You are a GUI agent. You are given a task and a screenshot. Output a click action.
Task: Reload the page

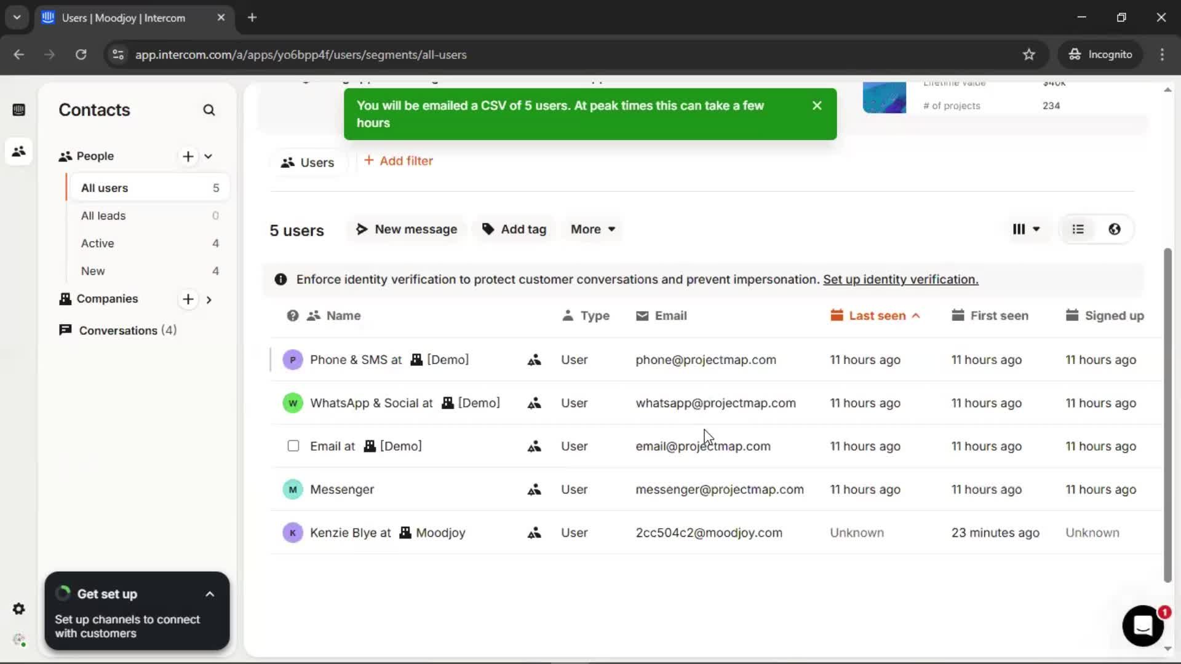pos(81,55)
